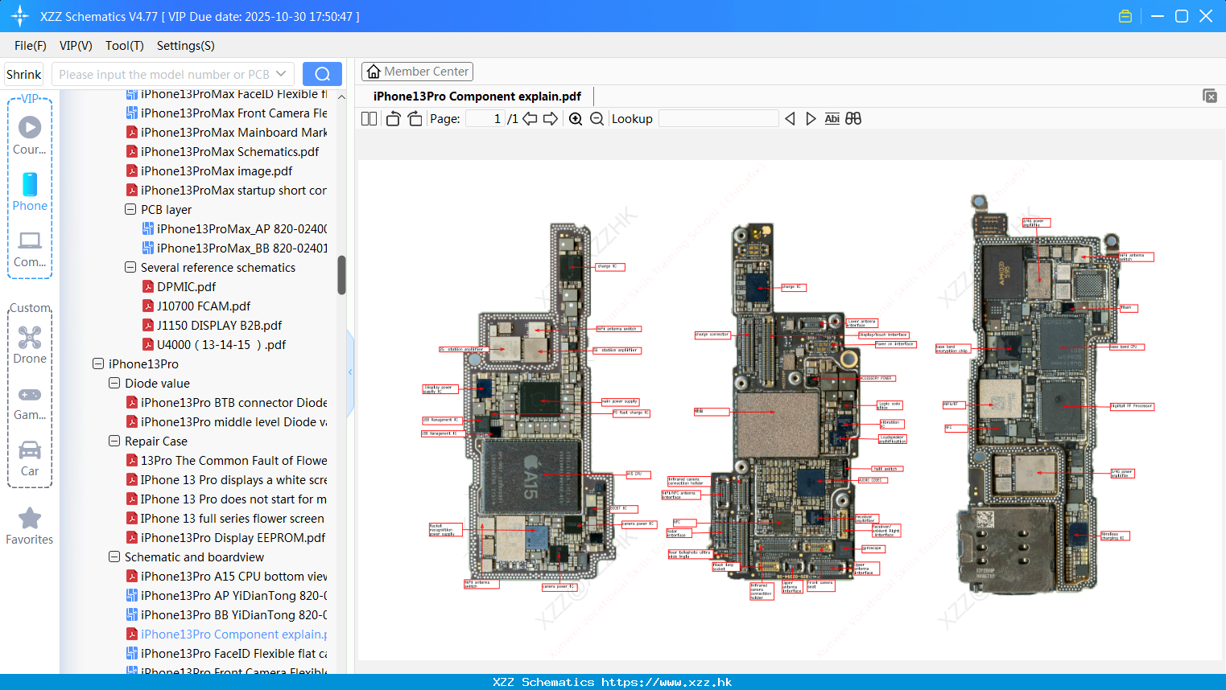Viewport: 1226px width, 690px height.
Task: Go to previous page arrow
Action: point(530,119)
